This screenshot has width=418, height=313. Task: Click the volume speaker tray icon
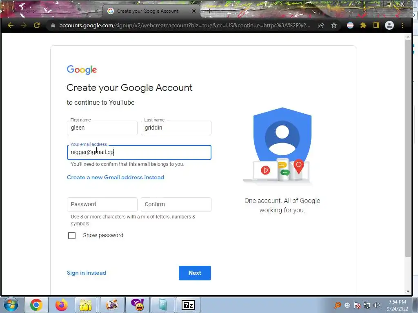[x=376, y=305]
